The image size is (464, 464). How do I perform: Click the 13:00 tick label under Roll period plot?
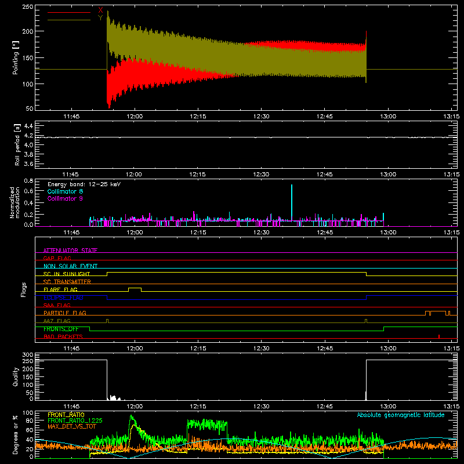[388, 175]
